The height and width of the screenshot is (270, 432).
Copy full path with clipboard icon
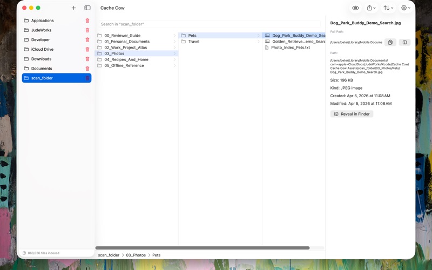coord(390,42)
